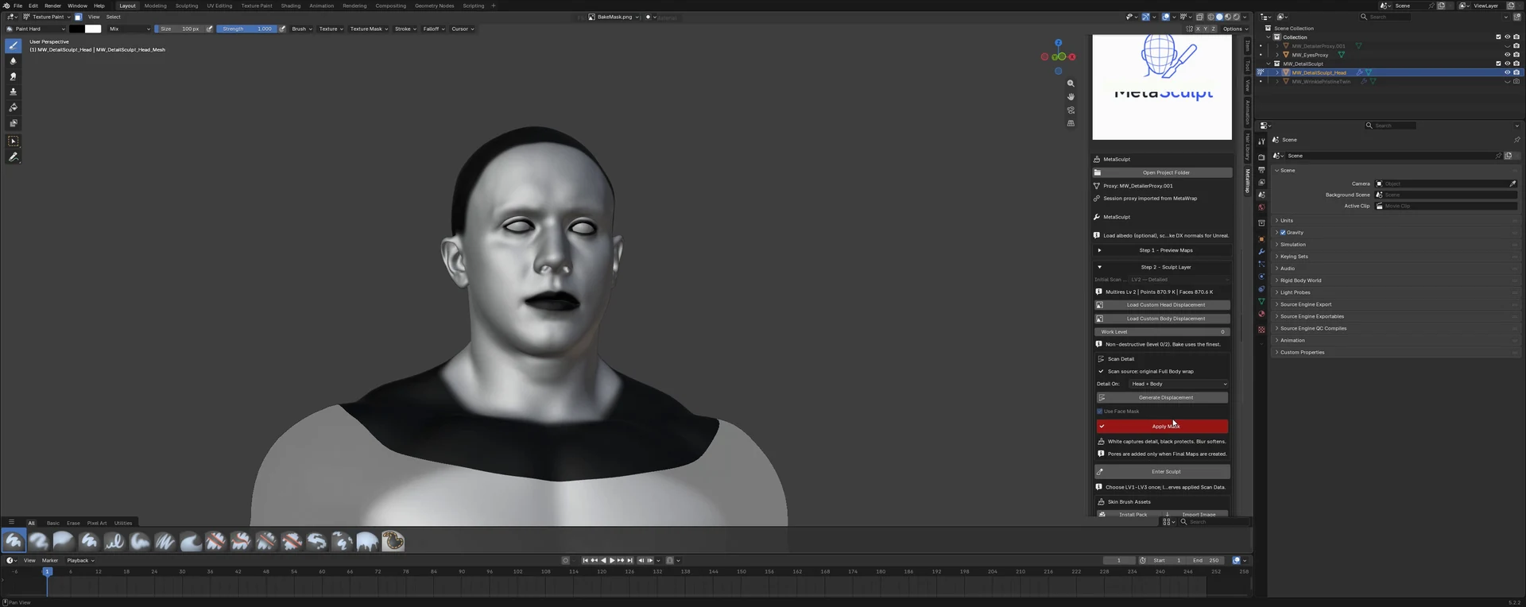Image resolution: width=1526 pixels, height=607 pixels.
Task: Adjust the brush Strength slider
Action: (246, 29)
